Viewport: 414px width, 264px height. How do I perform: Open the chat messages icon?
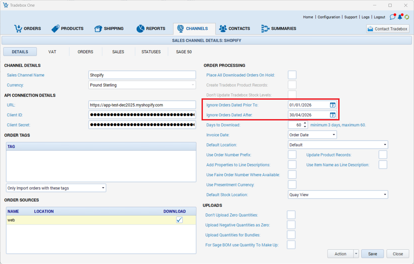[392, 17]
